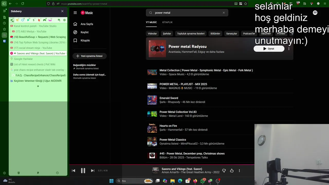This screenshot has width=329, height=185.
Task: Go to the YouTube Music logo home
Action: [x=87, y=13]
